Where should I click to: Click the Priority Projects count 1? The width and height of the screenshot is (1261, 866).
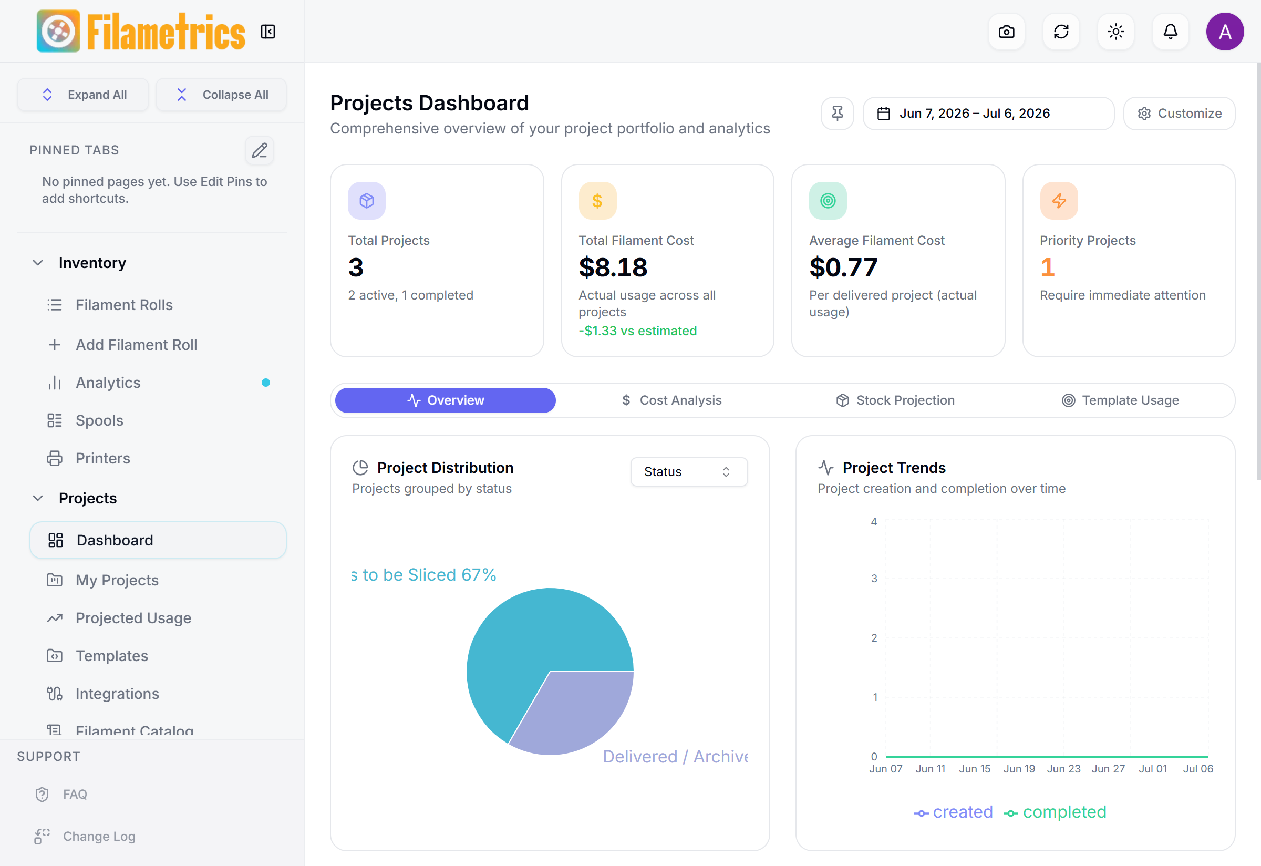coord(1047,267)
